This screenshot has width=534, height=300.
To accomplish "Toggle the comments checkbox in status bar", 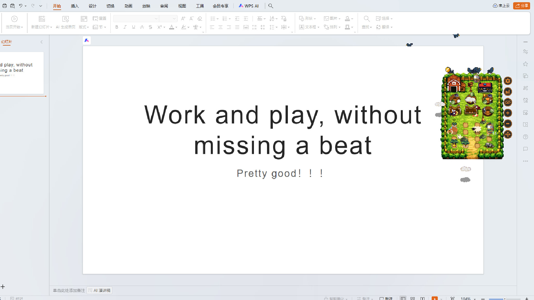I will 382,299.
